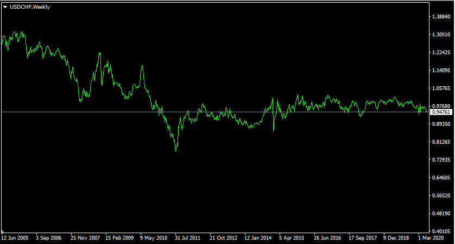Click price level 1.38840 on the scale
This screenshot has width=455, height=244.
click(x=441, y=16)
